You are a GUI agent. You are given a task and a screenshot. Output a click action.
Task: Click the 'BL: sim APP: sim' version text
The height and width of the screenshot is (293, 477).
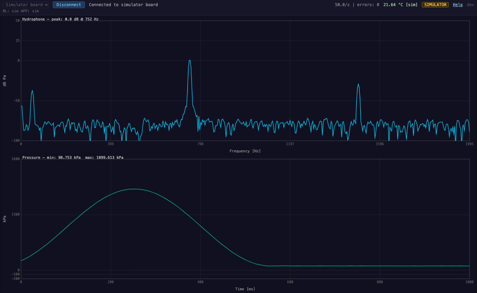pyautogui.click(x=21, y=11)
